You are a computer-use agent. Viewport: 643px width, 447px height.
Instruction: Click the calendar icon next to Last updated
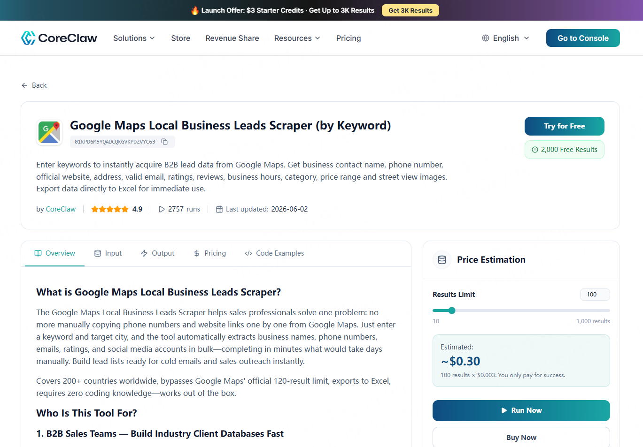point(219,209)
